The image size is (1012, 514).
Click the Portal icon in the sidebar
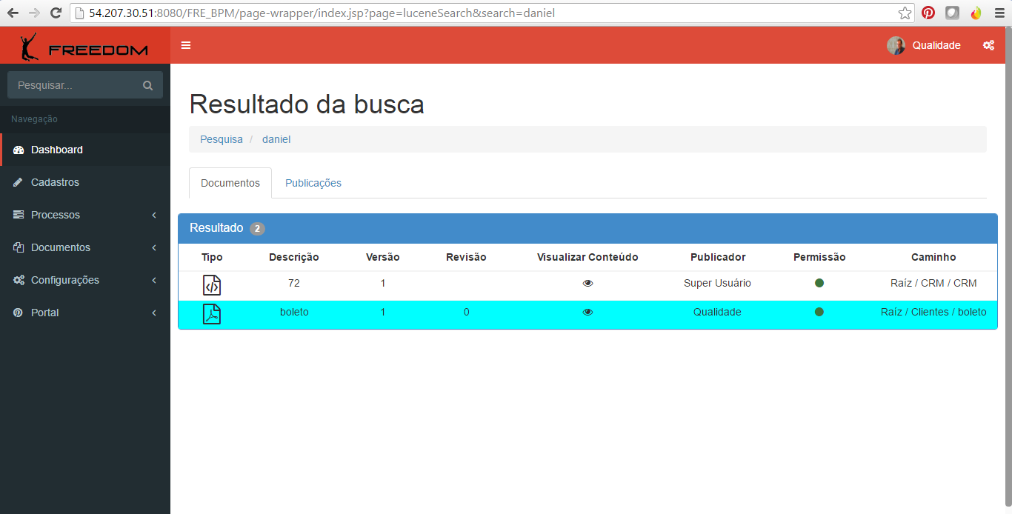point(19,313)
